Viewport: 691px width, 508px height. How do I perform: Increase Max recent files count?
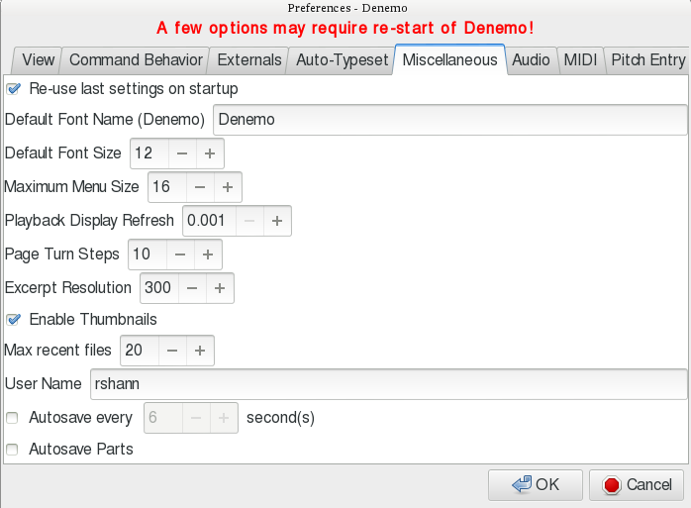[200, 351]
